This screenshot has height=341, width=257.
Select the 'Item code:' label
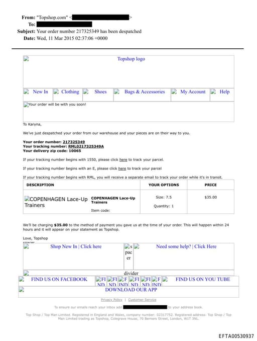point(100,211)
